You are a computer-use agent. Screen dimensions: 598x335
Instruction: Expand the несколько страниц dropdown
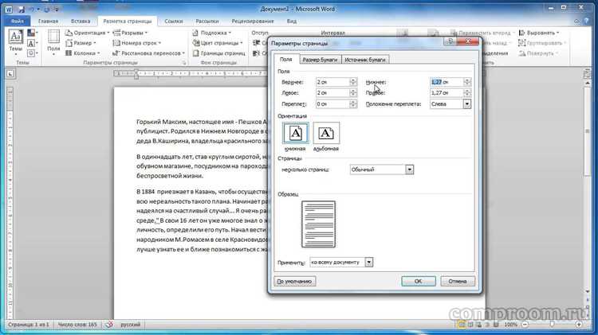pos(410,169)
